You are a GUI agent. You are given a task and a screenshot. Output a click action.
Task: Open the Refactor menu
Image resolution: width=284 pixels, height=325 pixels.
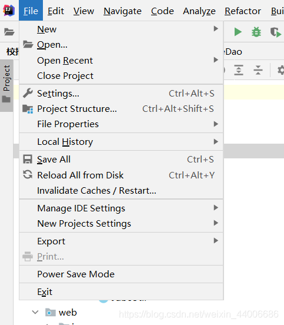(x=243, y=11)
